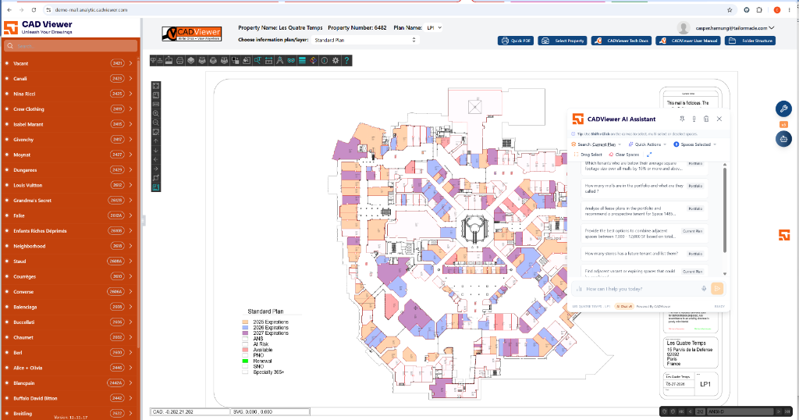Click the upload file icon in the toolbar
Image resolution: width=799 pixels, height=420 pixels.
coord(169,61)
